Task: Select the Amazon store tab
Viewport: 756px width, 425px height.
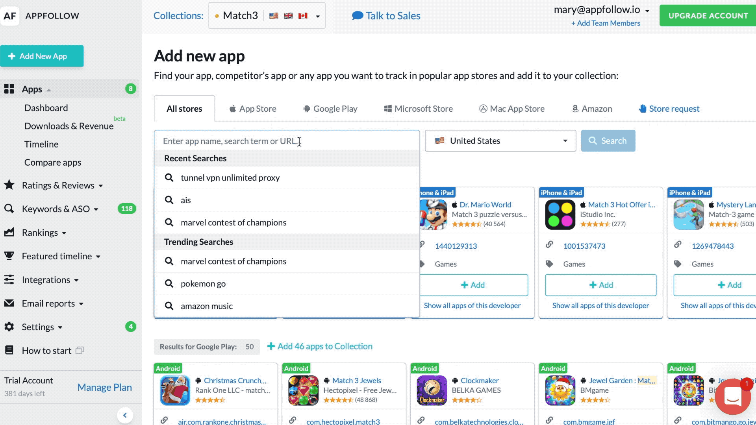Action: [x=592, y=109]
